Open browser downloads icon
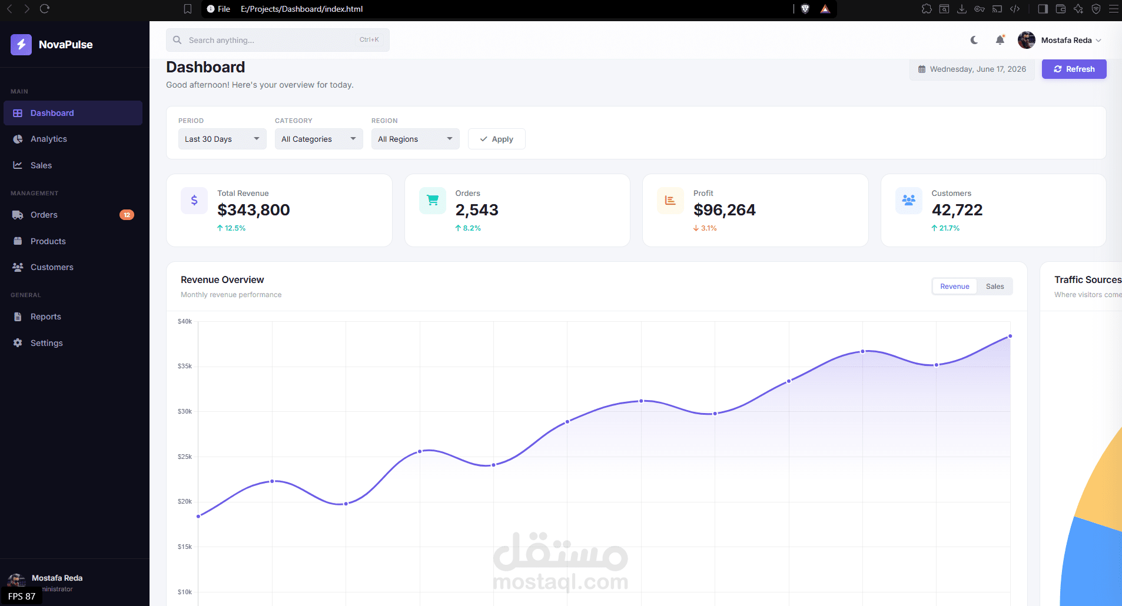 [x=962, y=9]
